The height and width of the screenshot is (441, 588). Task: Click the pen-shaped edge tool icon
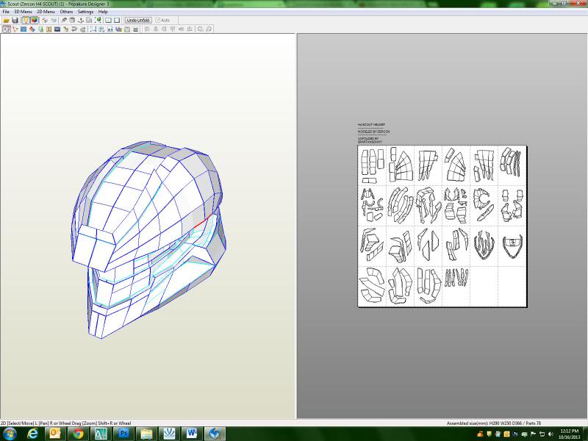click(x=64, y=21)
